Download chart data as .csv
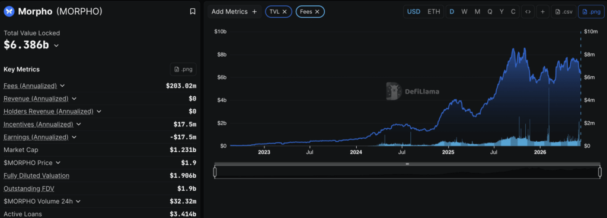Screen dimensions: 607x218 [x=564, y=12]
